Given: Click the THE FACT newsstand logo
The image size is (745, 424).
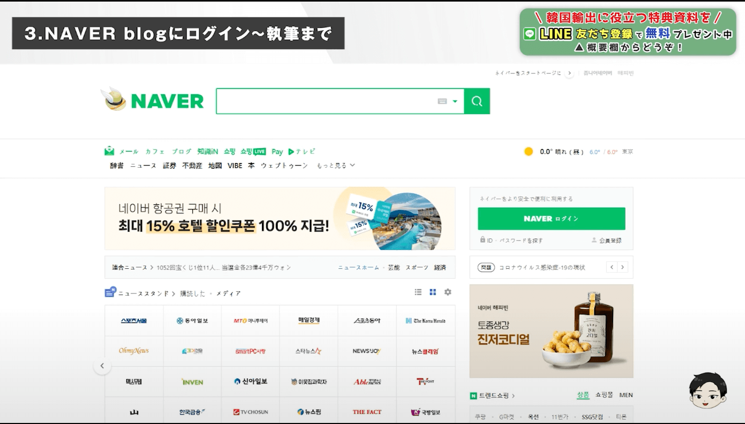Looking at the screenshot, I should tap(367, 412).
